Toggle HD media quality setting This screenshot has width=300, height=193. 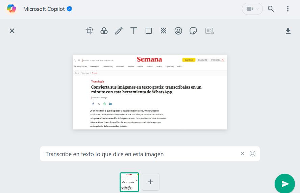coord(209,31)
